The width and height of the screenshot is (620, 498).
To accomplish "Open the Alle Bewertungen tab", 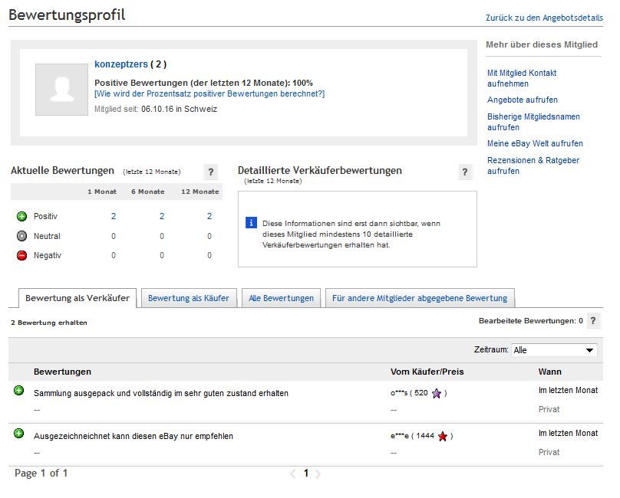I will coord(282,297).
